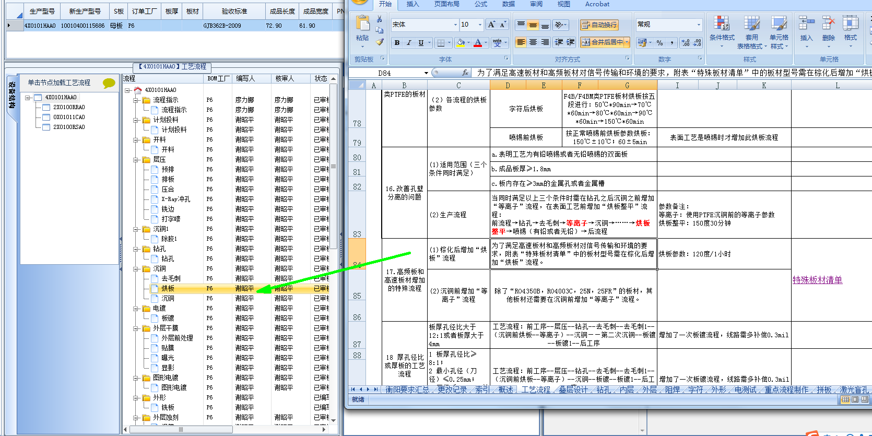Click the Cut scissors icon

click(x=380, y=19)
